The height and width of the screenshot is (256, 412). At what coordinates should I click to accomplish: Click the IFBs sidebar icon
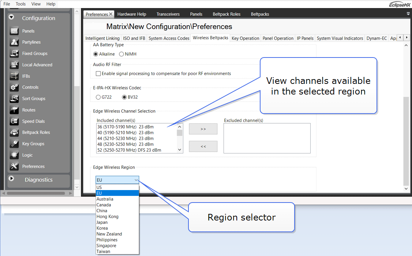[x=14, y=76]
